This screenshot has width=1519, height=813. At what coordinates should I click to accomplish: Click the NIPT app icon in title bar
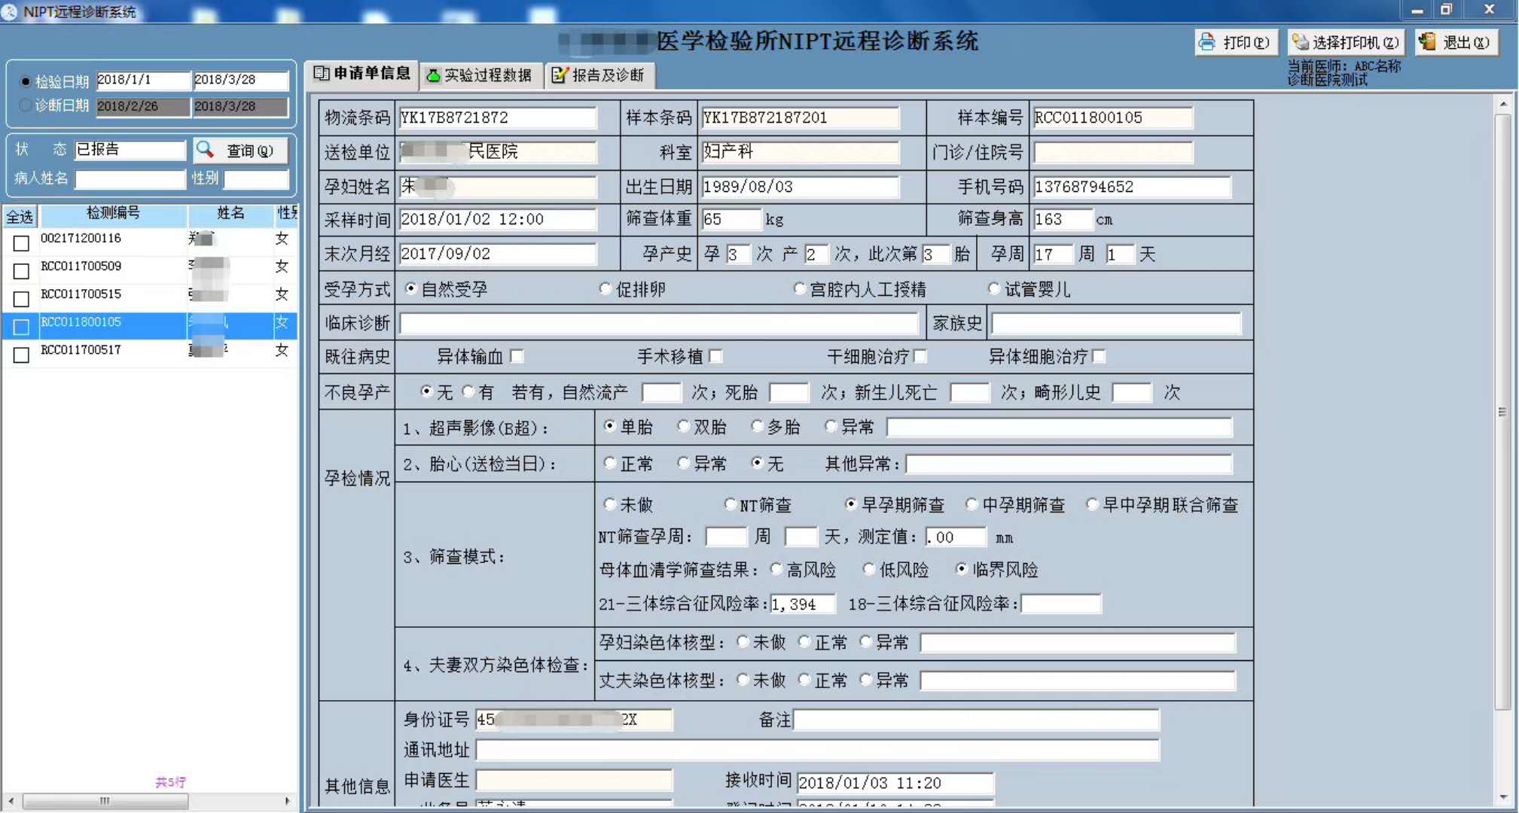coord(11,11)
